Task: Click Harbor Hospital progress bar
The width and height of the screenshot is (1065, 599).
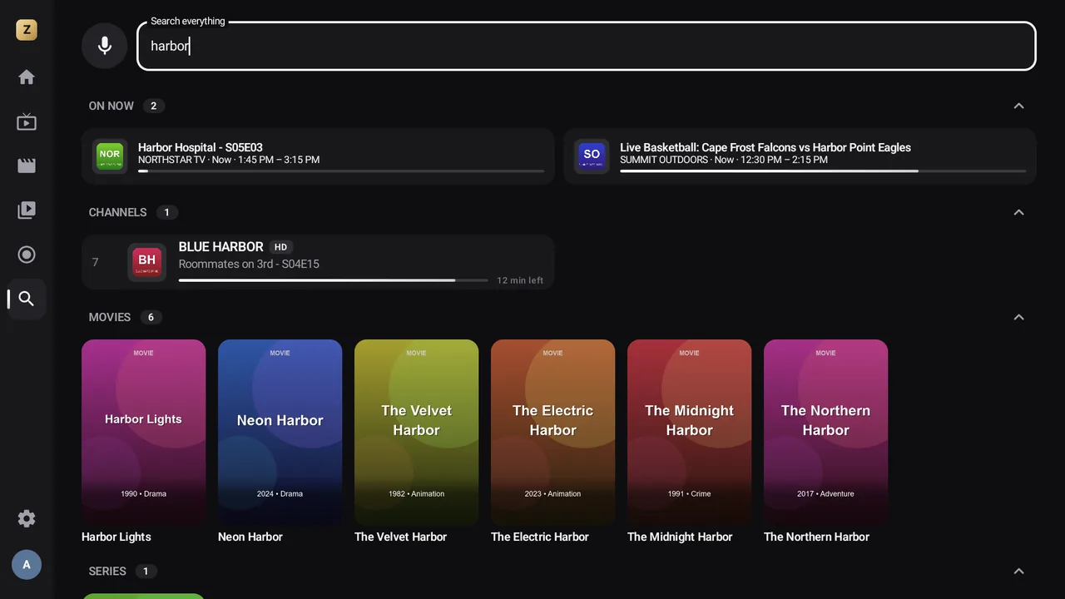Action: pos(341,171)
